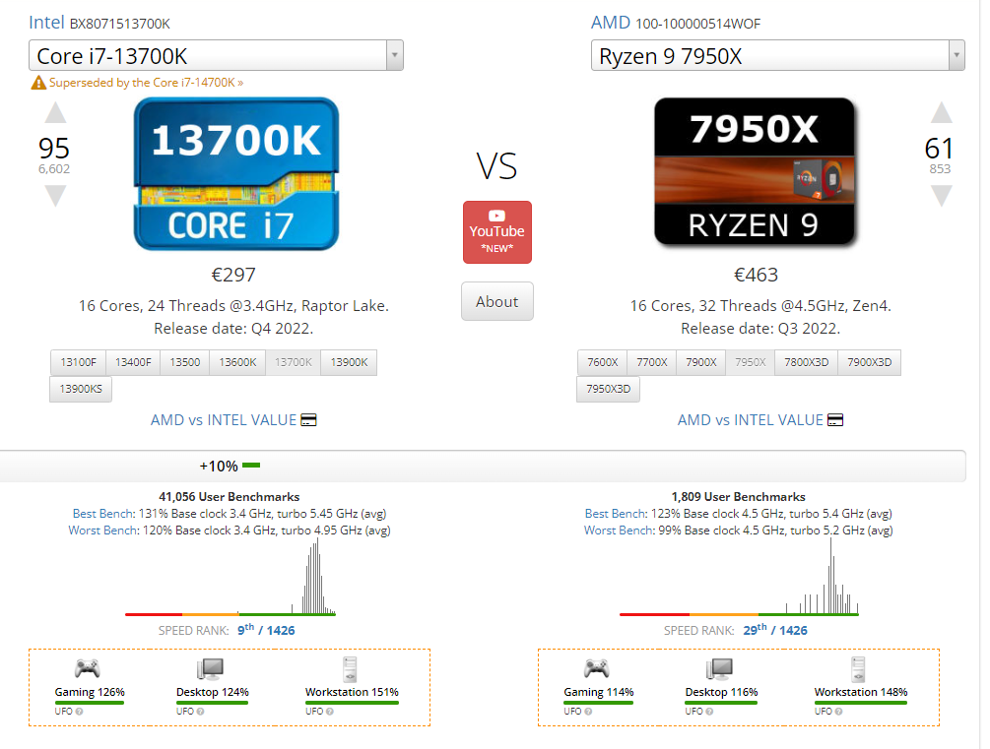Click the AMD benchmark distribution histogram
This screenshot has height=749, width=990.
pyautogui.click(x=740, y=577)
